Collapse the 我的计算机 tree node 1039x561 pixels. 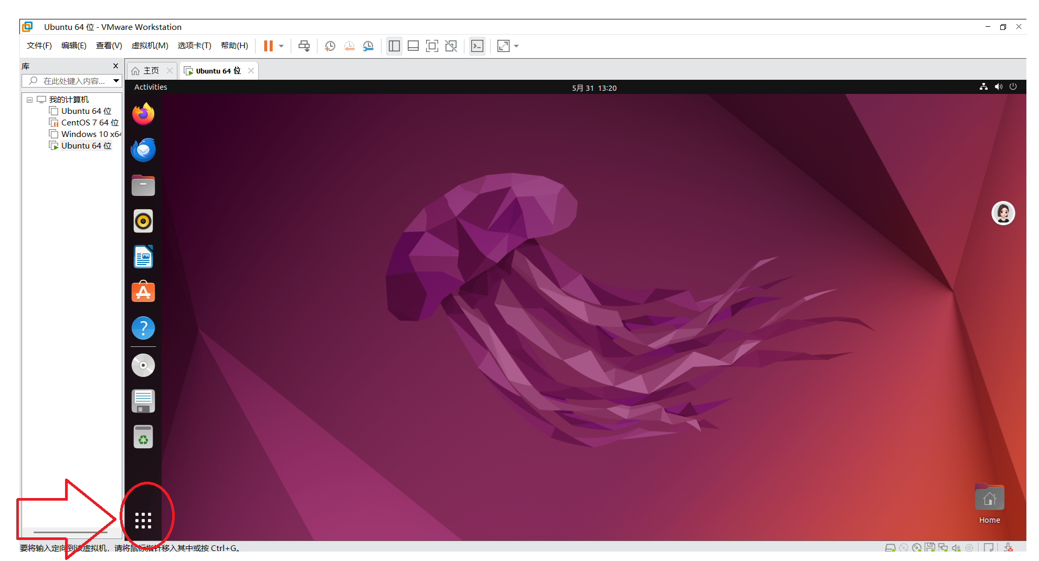point(30,100)
